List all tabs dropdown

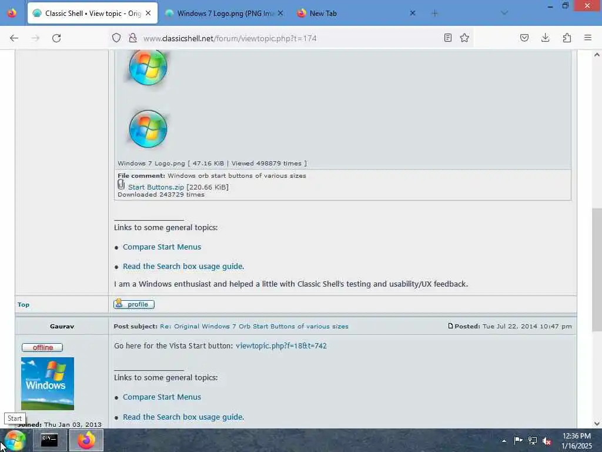504,13
